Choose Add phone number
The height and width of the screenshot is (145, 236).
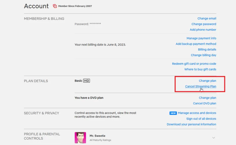coord(203,30)
